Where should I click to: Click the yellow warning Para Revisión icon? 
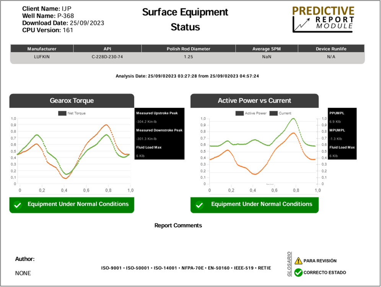[298, 261]
